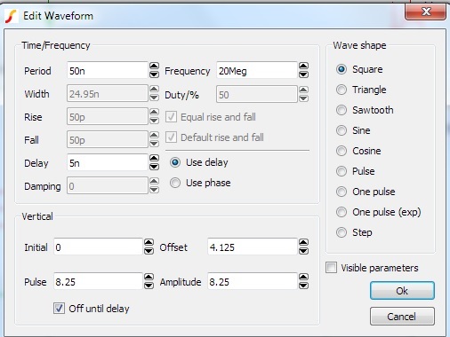450x337 pixels.
Task: Increase Delay value with up arrow
Action: (x=154, y=158)
